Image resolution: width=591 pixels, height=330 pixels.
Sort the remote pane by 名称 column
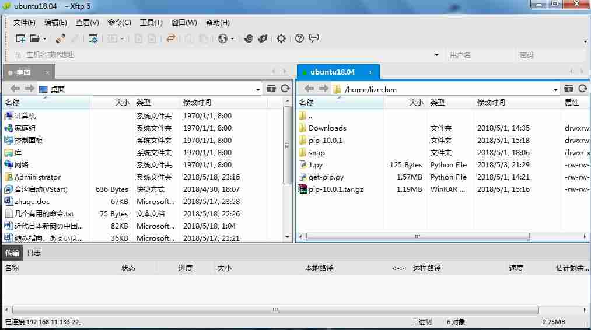(x=340, y=103)
